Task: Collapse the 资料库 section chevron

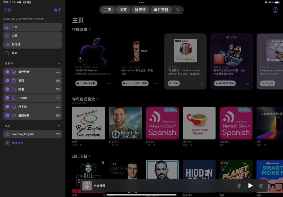Action: click(59, 63)
